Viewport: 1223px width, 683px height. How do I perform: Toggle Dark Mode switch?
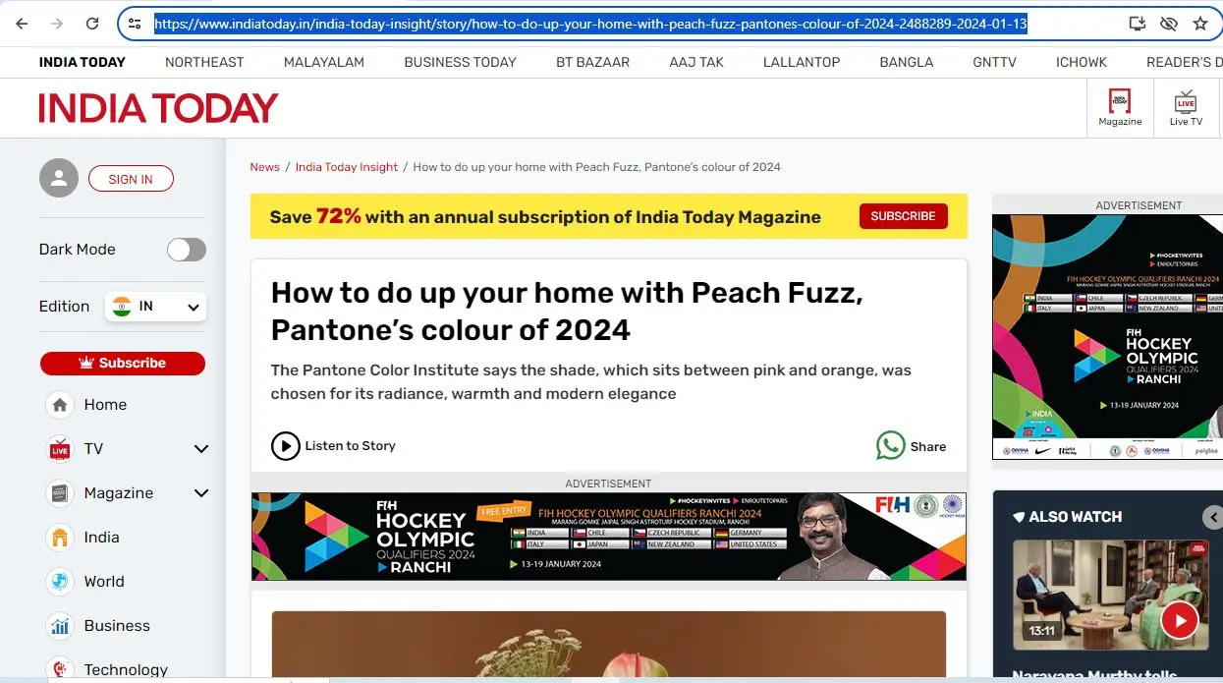tap(187, 250)
